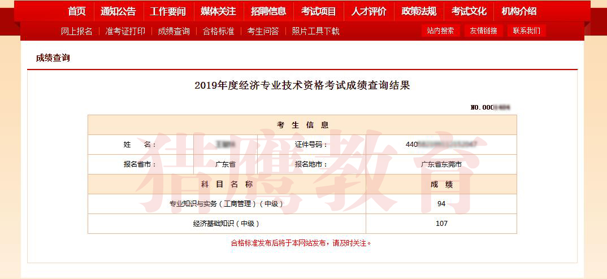
Task: Open 联系我们 button
Action: pyautogui.click(x=526, y=31)
